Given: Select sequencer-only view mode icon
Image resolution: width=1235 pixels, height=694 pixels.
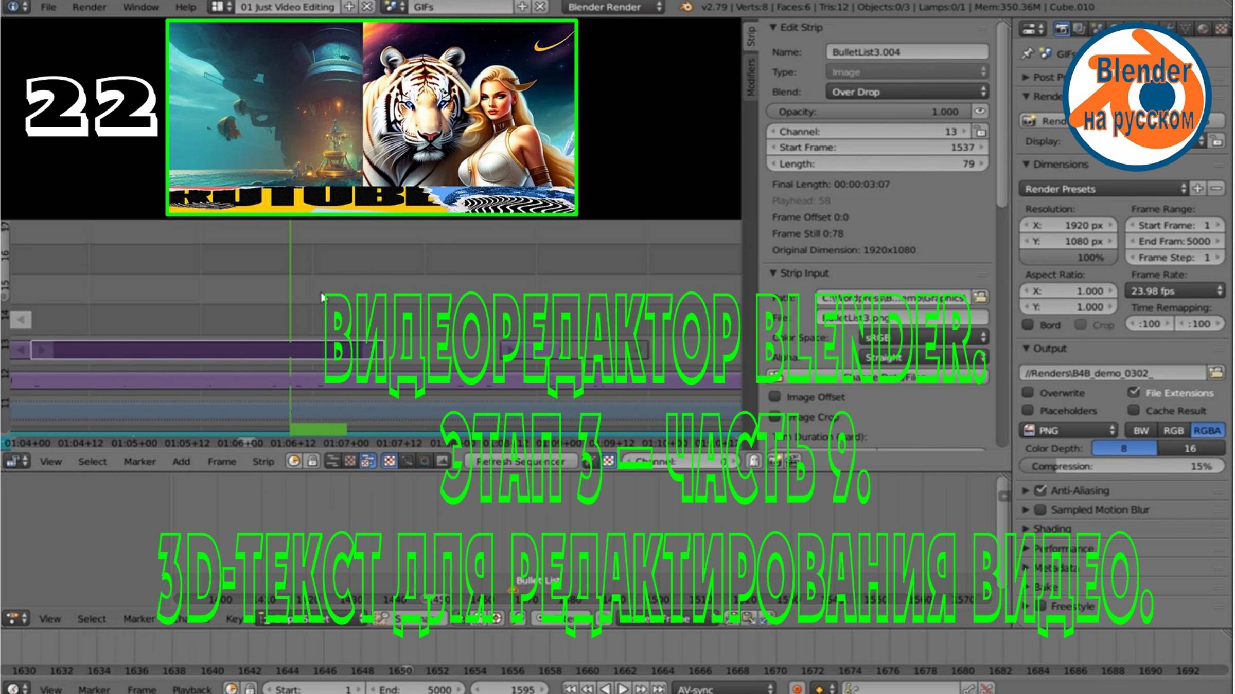Looking at the screenshot, I should [332, 461].
